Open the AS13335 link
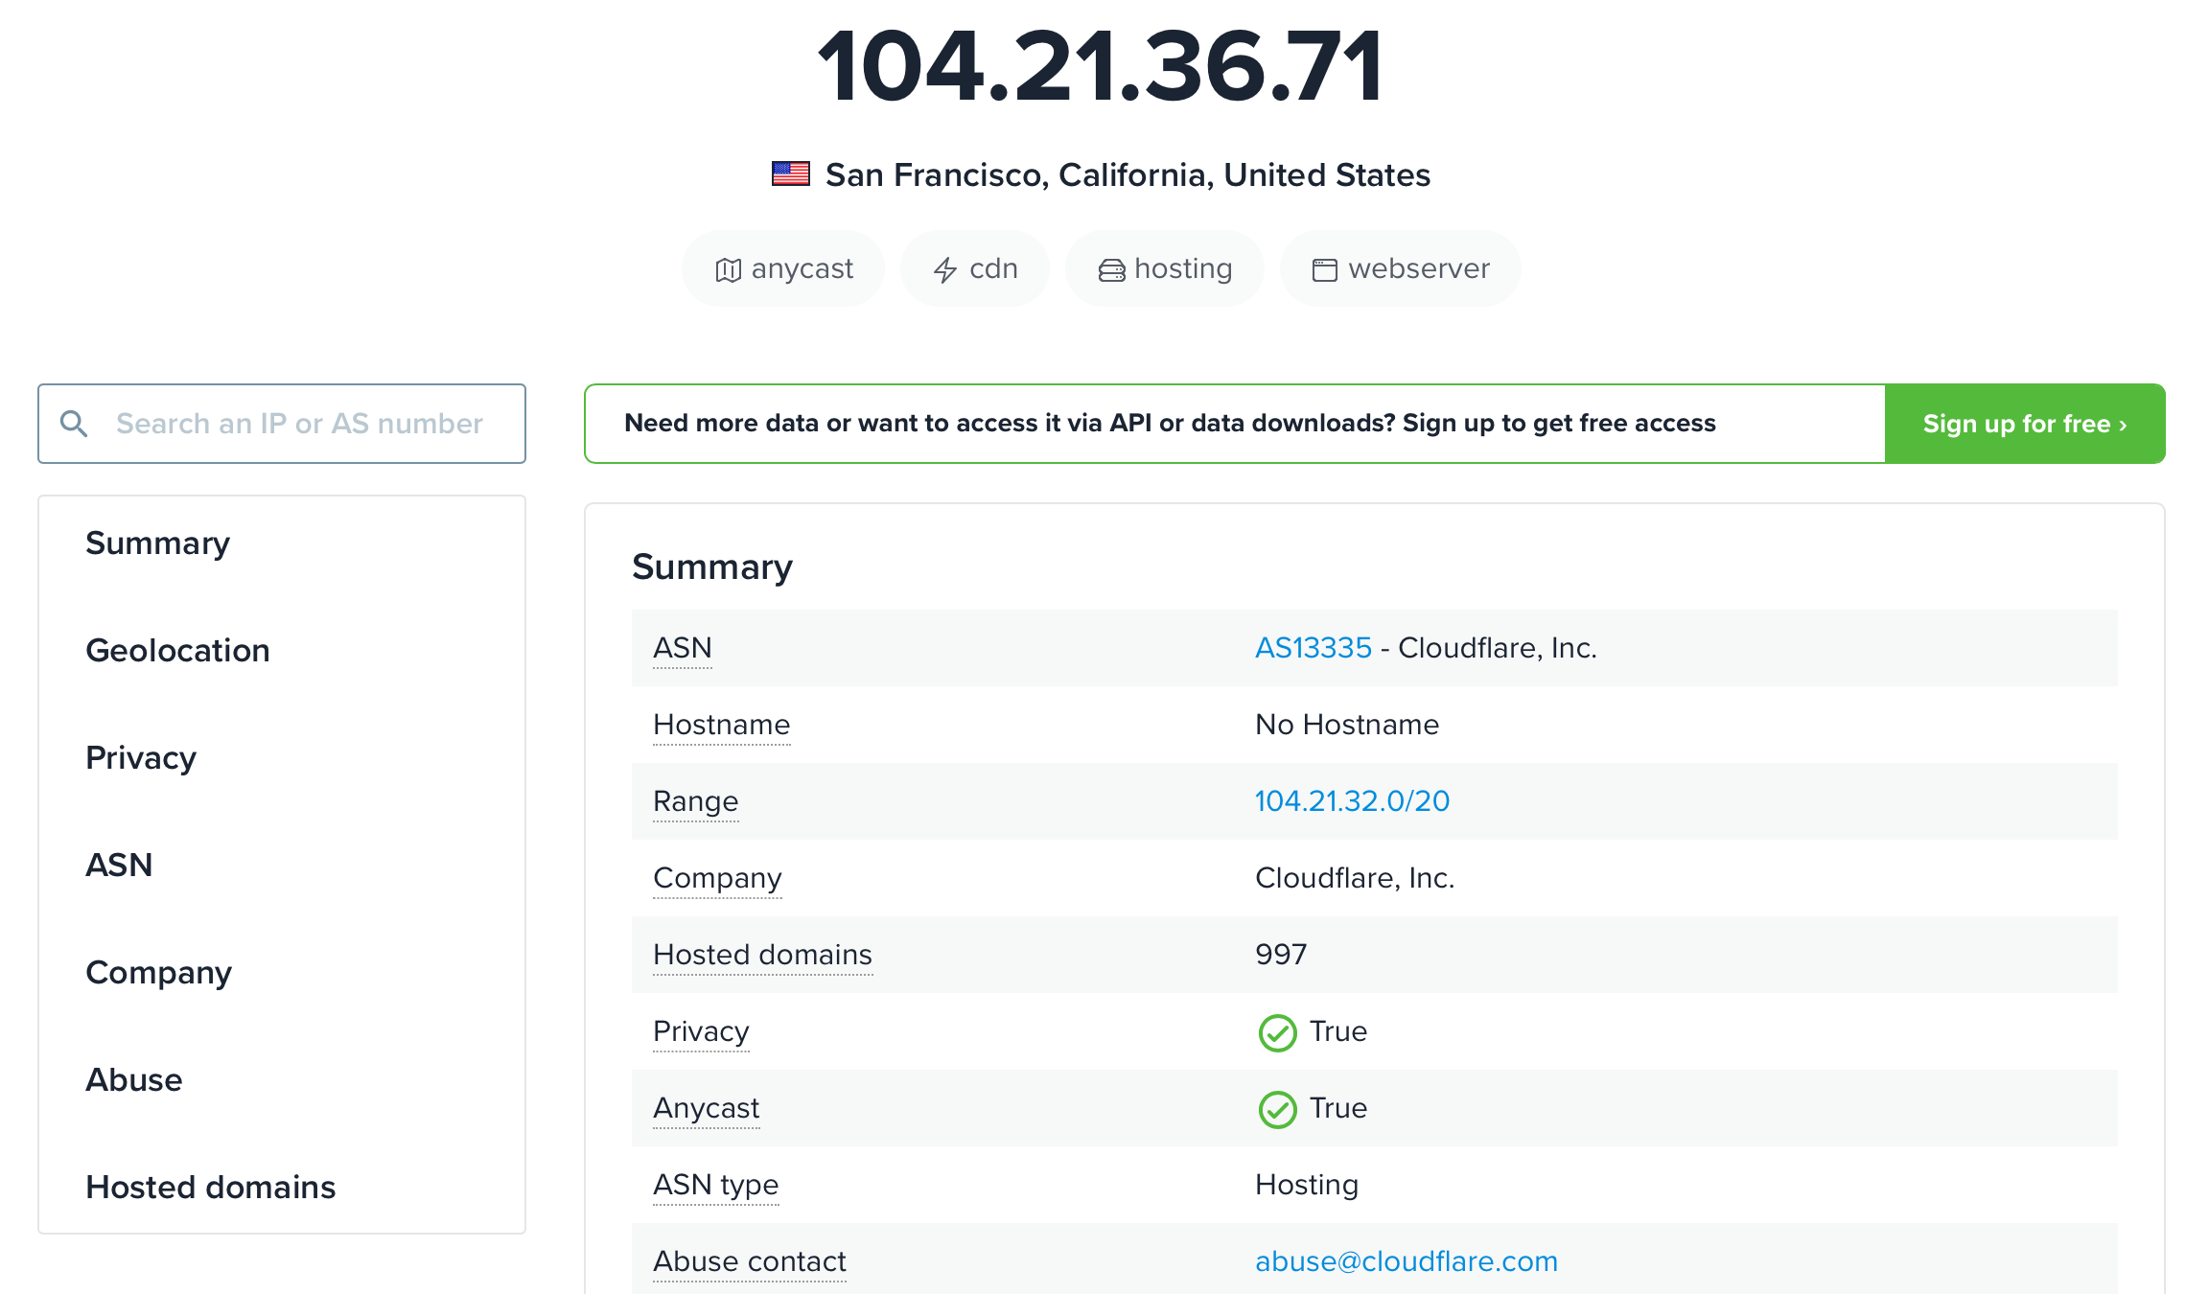The image size is (2209, 1294). point(1314,648)
